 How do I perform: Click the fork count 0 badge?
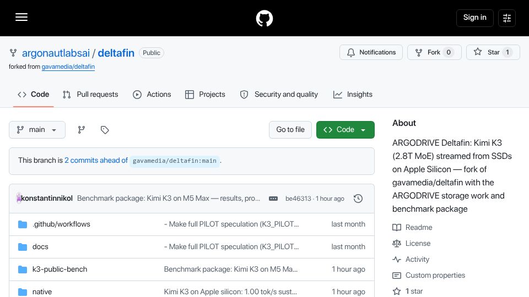coord(449,52)
